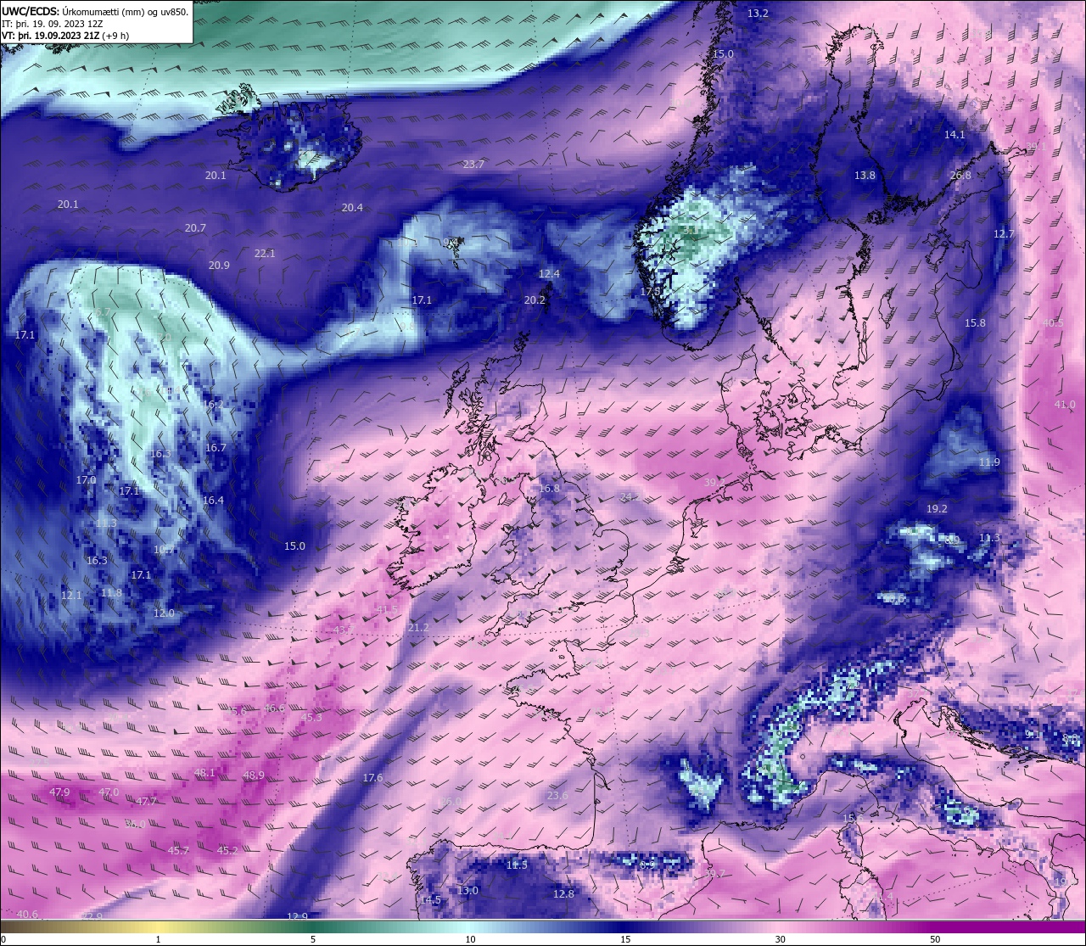Click the 41.0 map value
Image resolution: width=1086 pixels, height=946 pixels.
tap(1065, 405)
